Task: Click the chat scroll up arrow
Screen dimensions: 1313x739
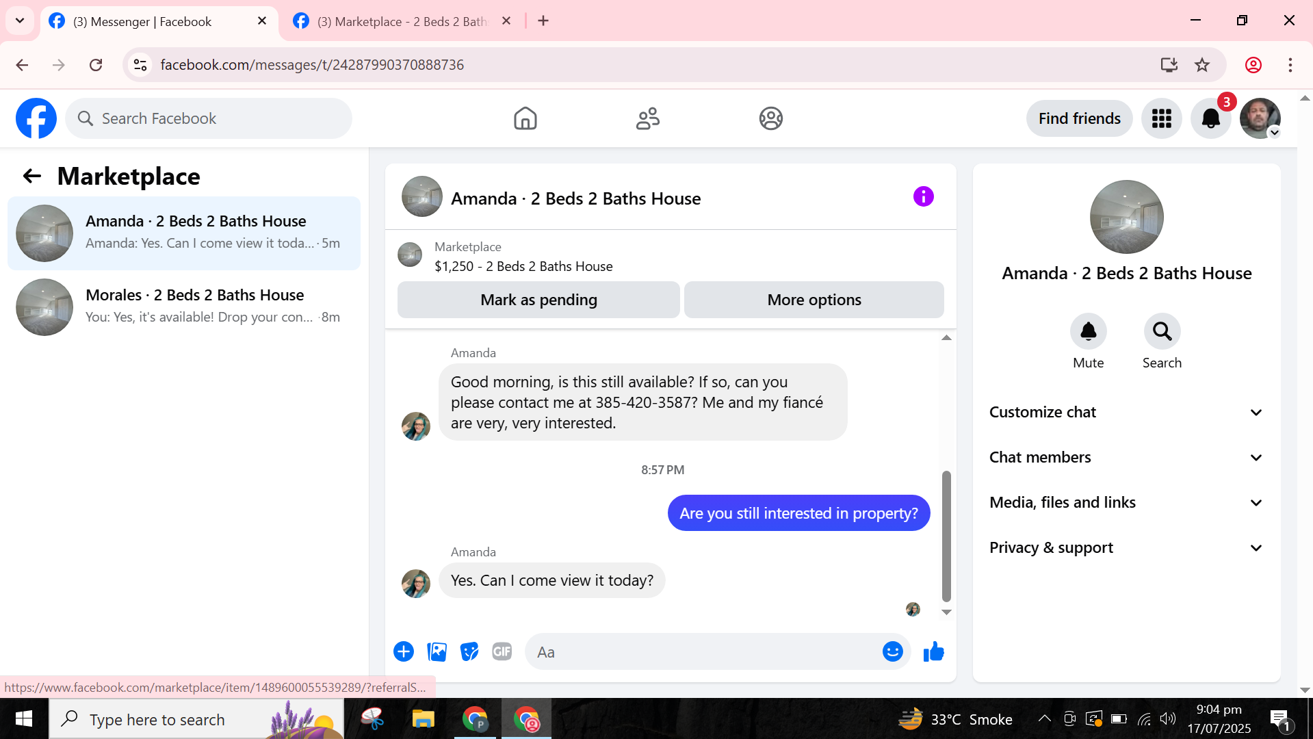Action: (946, 337)
